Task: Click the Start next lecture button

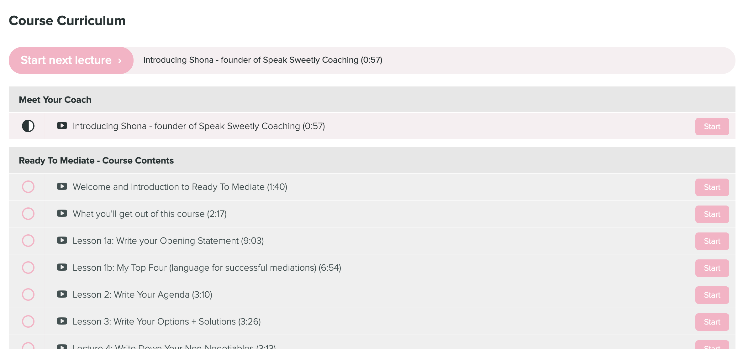Action: pos(71,60)
